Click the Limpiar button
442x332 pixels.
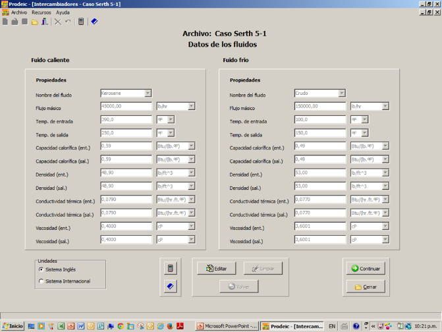click(x=263, y=268)
